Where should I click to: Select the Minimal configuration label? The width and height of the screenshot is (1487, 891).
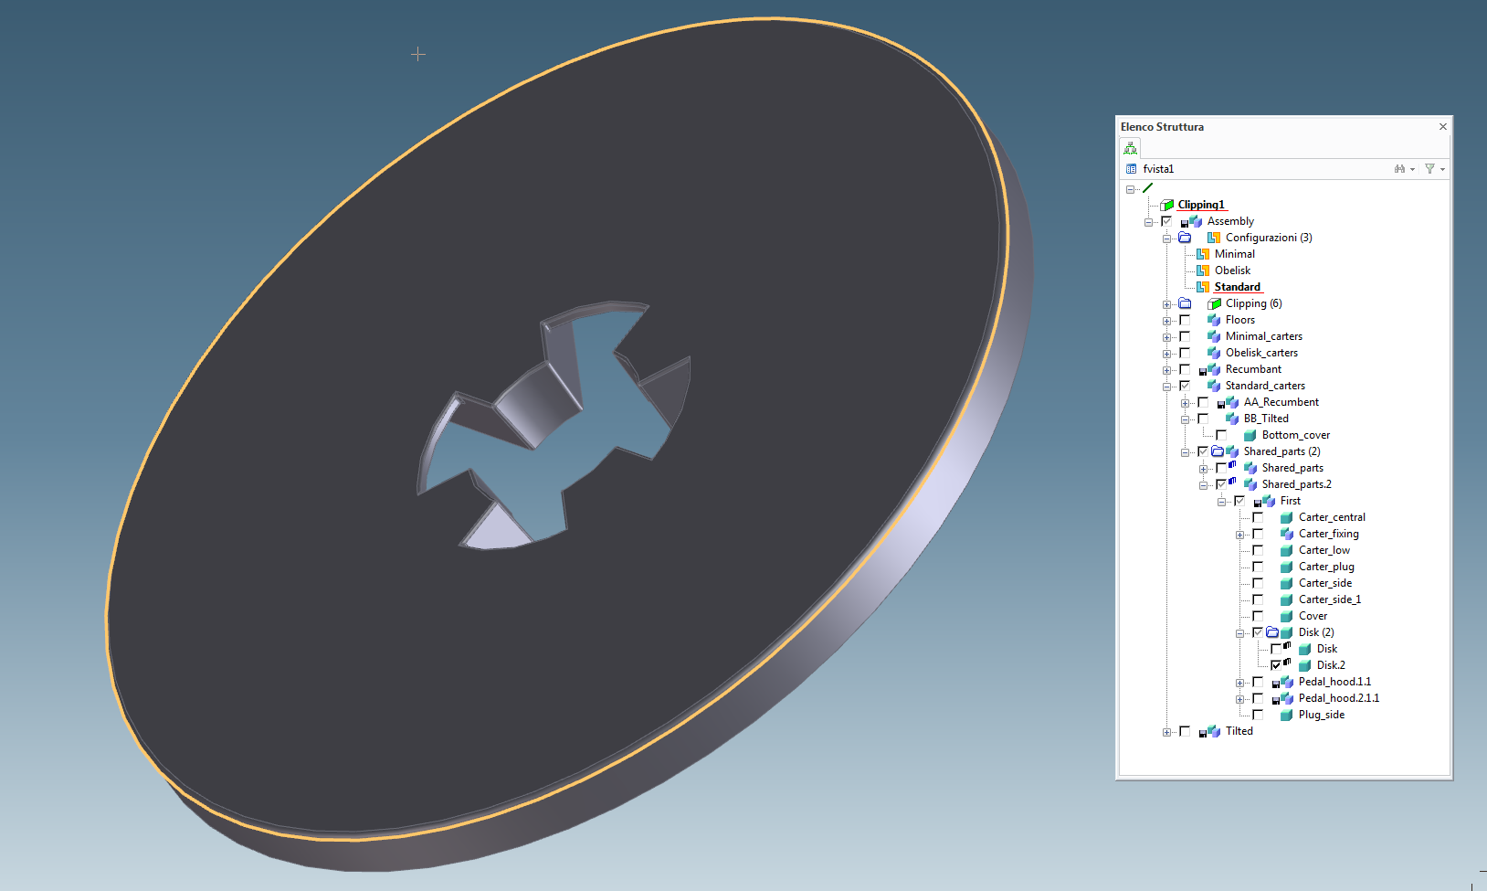coord(1235,254)
